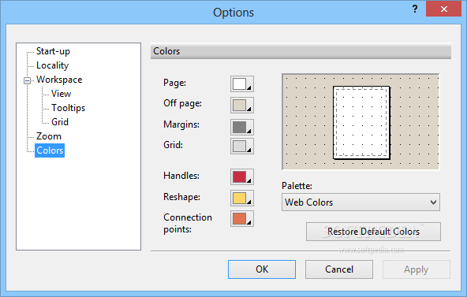Screen dimensions: 467x297
Task: Pick a new Margins color
Action: pos(242,127)
